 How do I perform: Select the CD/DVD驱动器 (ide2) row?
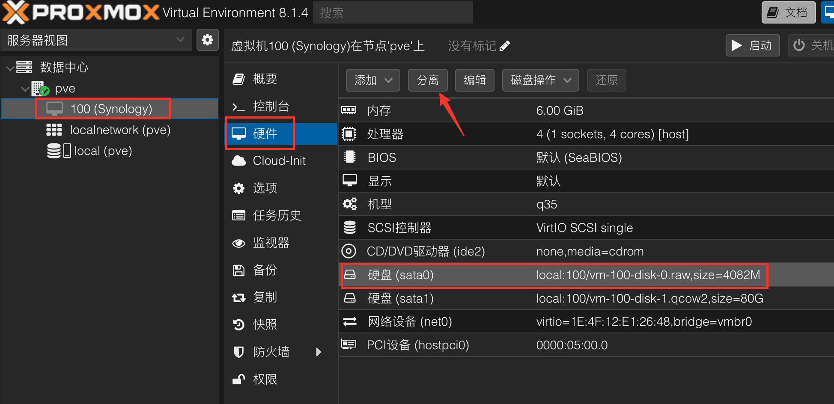587,251
